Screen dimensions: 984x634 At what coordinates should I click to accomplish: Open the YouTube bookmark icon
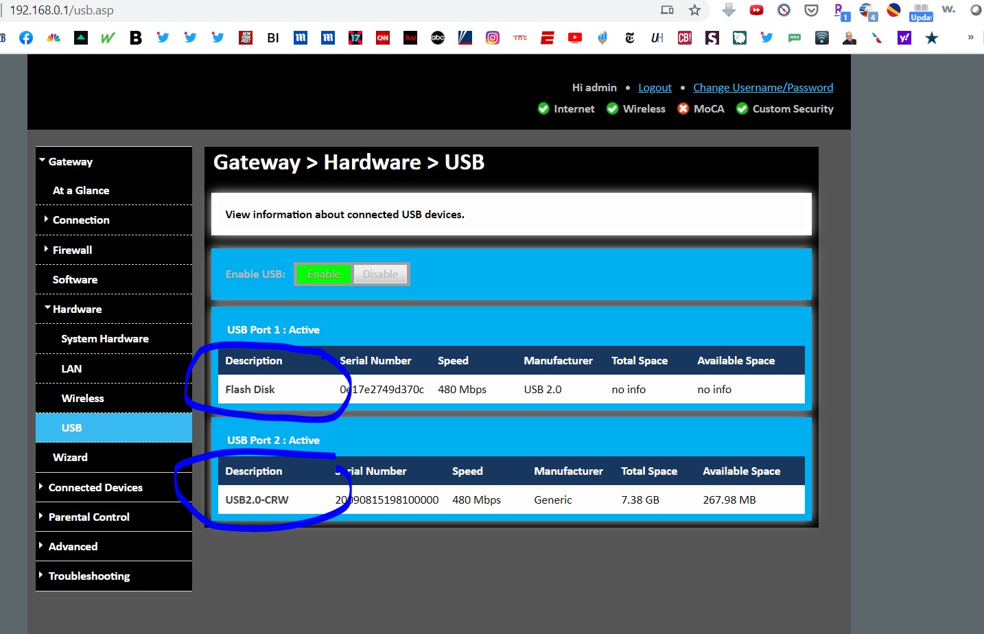(575, 38)
